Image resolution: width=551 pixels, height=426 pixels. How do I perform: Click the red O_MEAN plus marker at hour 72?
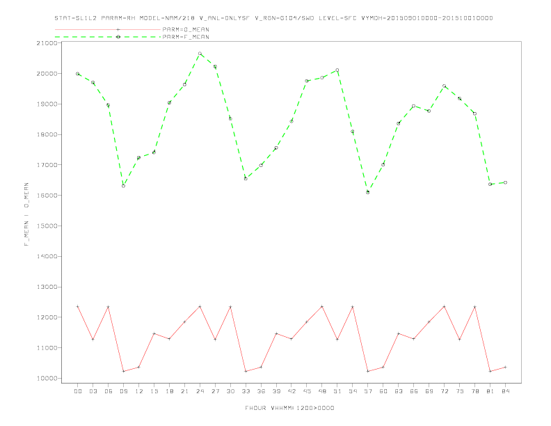pyautogui.click(x=444, y=306)
